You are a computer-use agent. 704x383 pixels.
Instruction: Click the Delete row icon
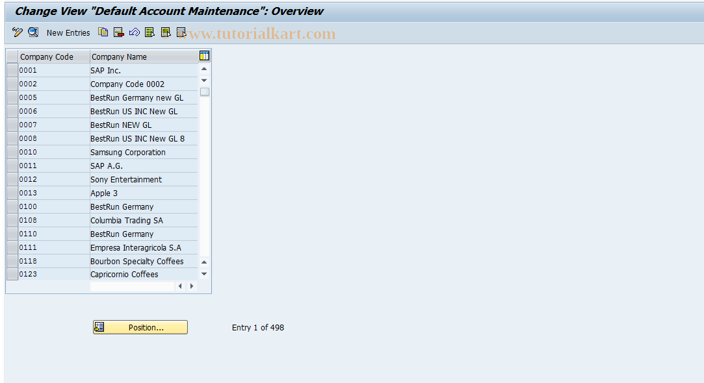point(118,32)
